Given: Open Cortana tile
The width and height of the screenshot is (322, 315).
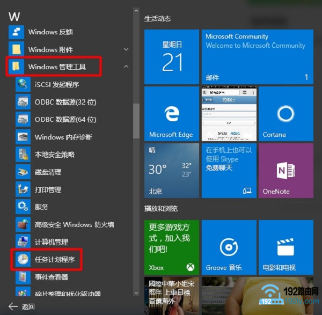Looking at the screenshot, I should tap(286, 114).
